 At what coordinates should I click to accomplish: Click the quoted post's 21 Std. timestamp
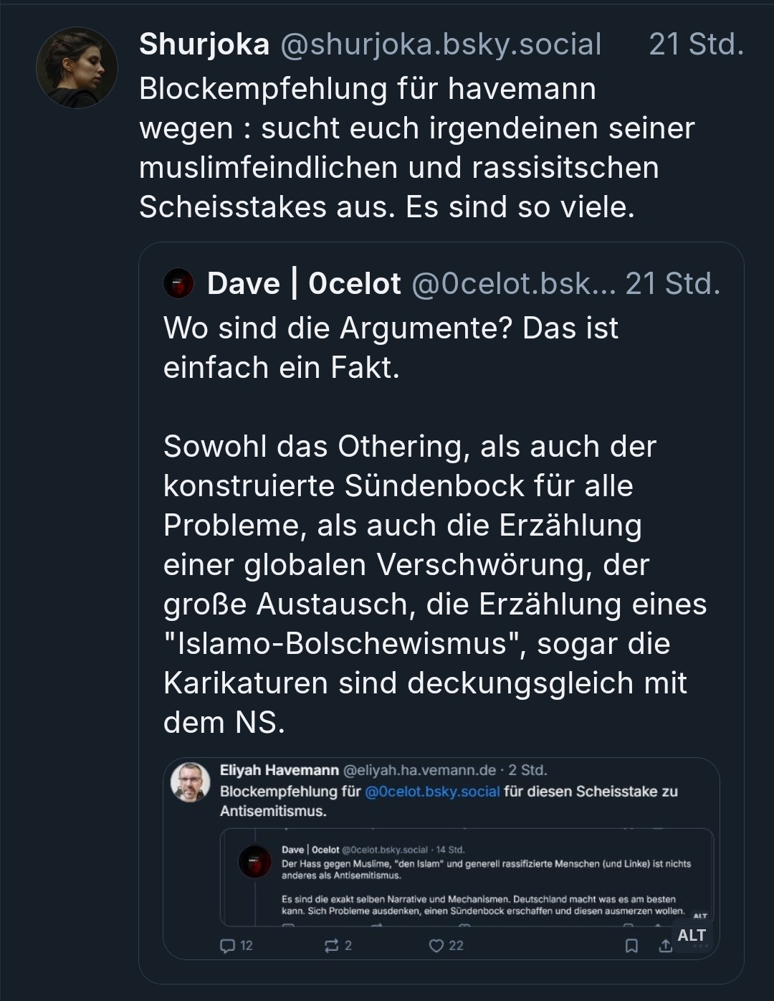[672, 284]
